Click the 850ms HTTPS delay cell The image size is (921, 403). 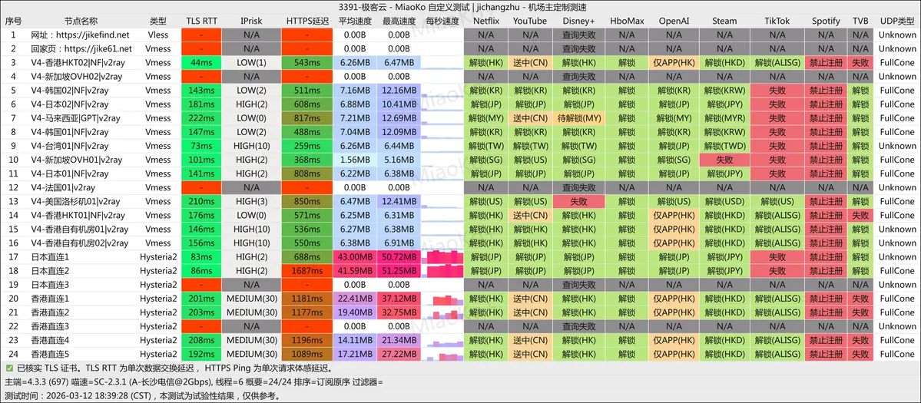(x=308, y=201)
